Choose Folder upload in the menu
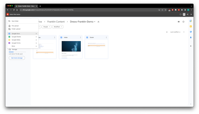This screenshot has height=114, width=199. point(23,29)
